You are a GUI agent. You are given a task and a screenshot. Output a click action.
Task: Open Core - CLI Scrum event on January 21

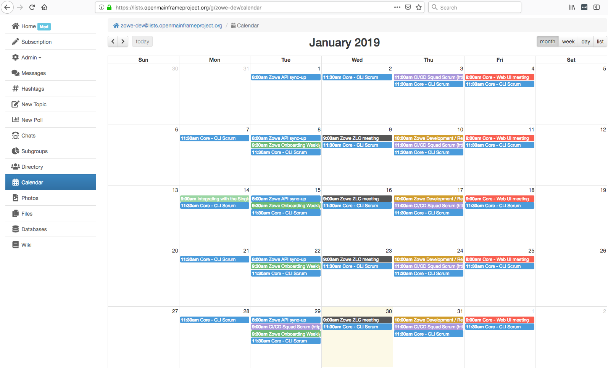214,259
